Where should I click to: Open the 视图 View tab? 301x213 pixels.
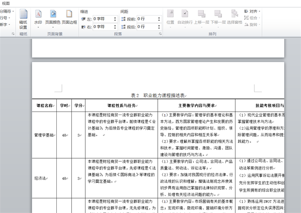[6, 3]
